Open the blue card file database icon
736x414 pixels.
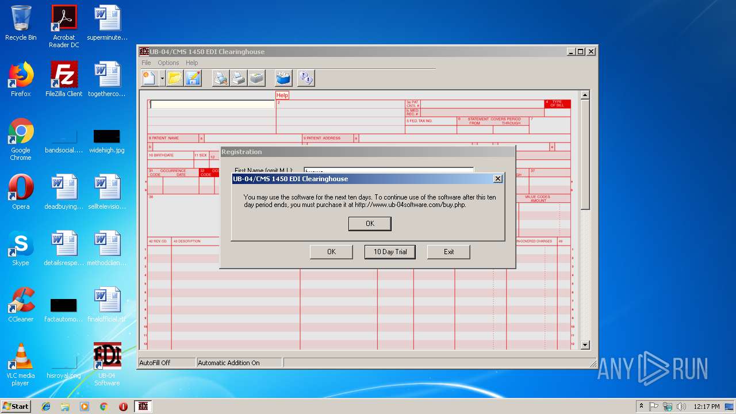click(283, 78)
